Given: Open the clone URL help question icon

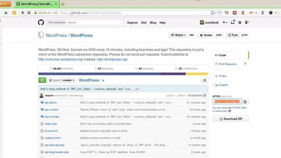Looking at the screenshot, I should pos(230,111).
